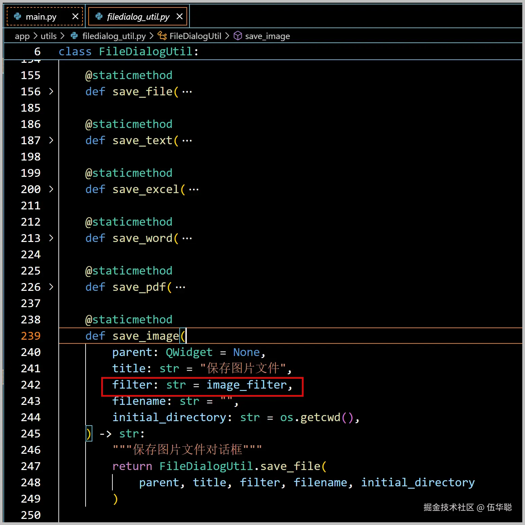Click line number 155 in gutter
This screenshot has height=525, width=525.
coord(31,75)
